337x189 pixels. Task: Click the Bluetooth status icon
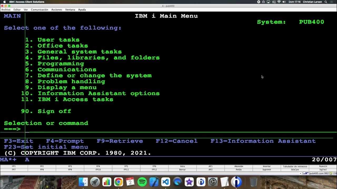(x=274, y=2)
